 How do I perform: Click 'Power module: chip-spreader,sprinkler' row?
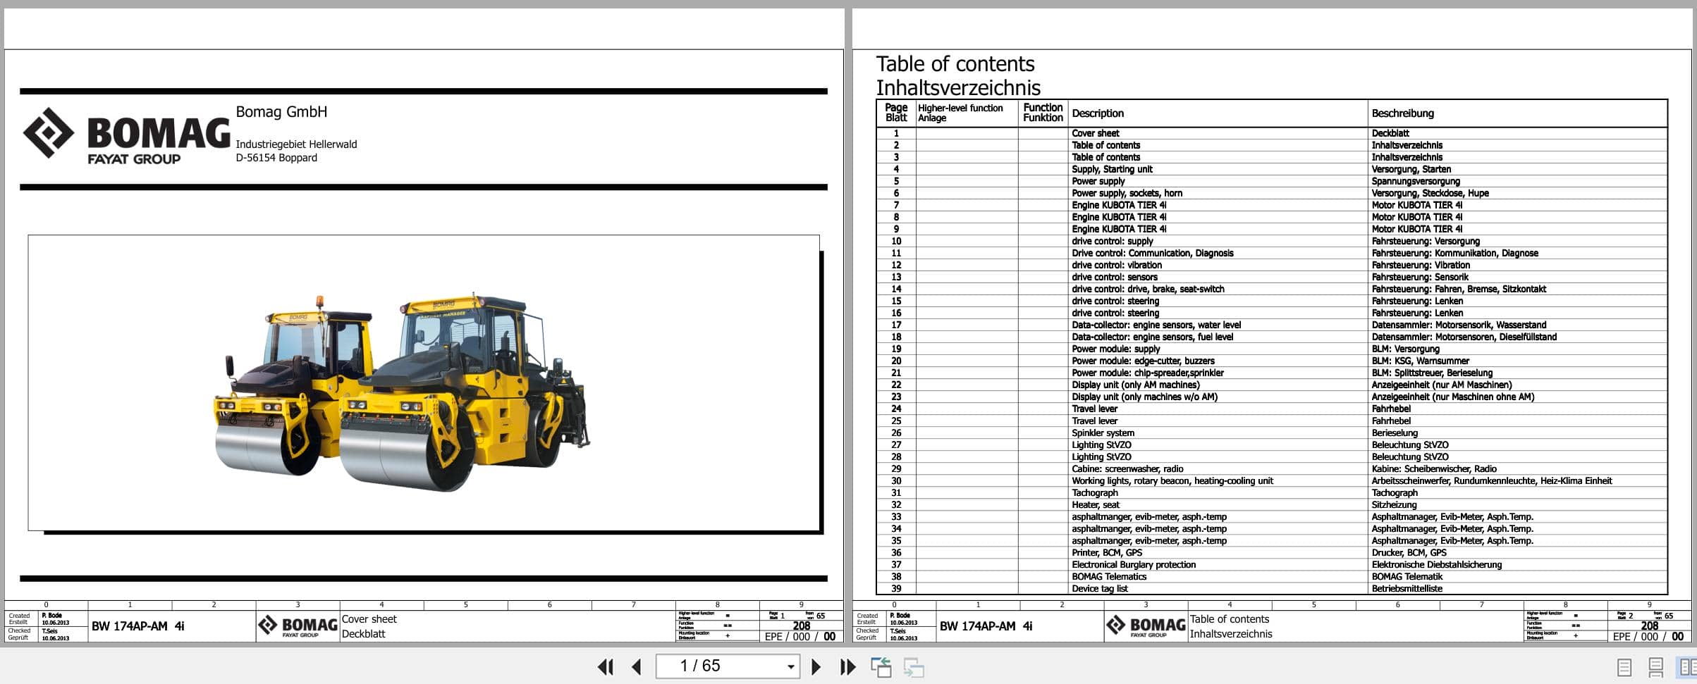coord(1147,373)
